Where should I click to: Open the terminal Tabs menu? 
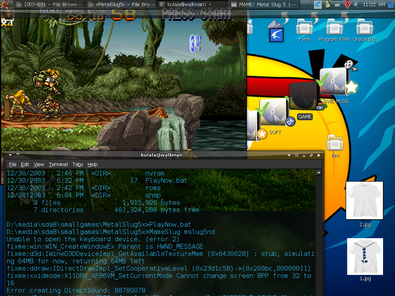point(78,164)
